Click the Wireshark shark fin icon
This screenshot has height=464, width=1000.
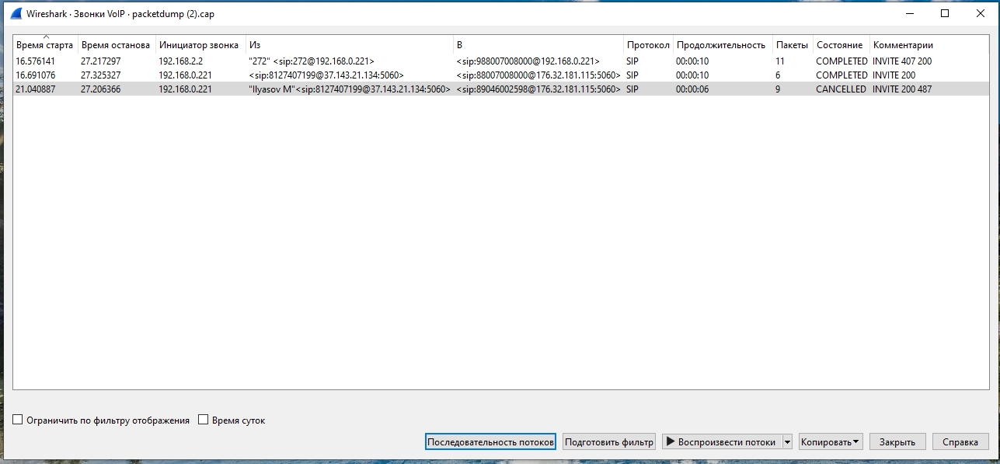(x=16, y=13)
